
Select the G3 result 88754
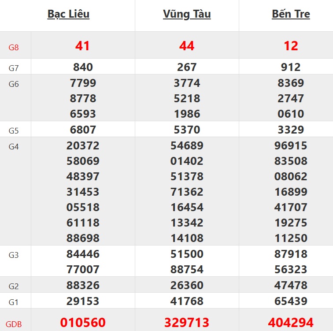tap(187, 269)
